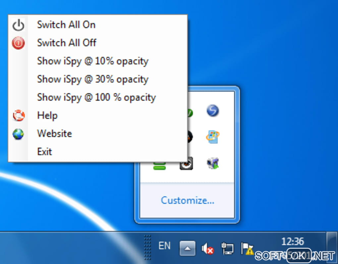Click the green bars tray icon
This screenshot has height=264, width=338.
pos(159,166)
